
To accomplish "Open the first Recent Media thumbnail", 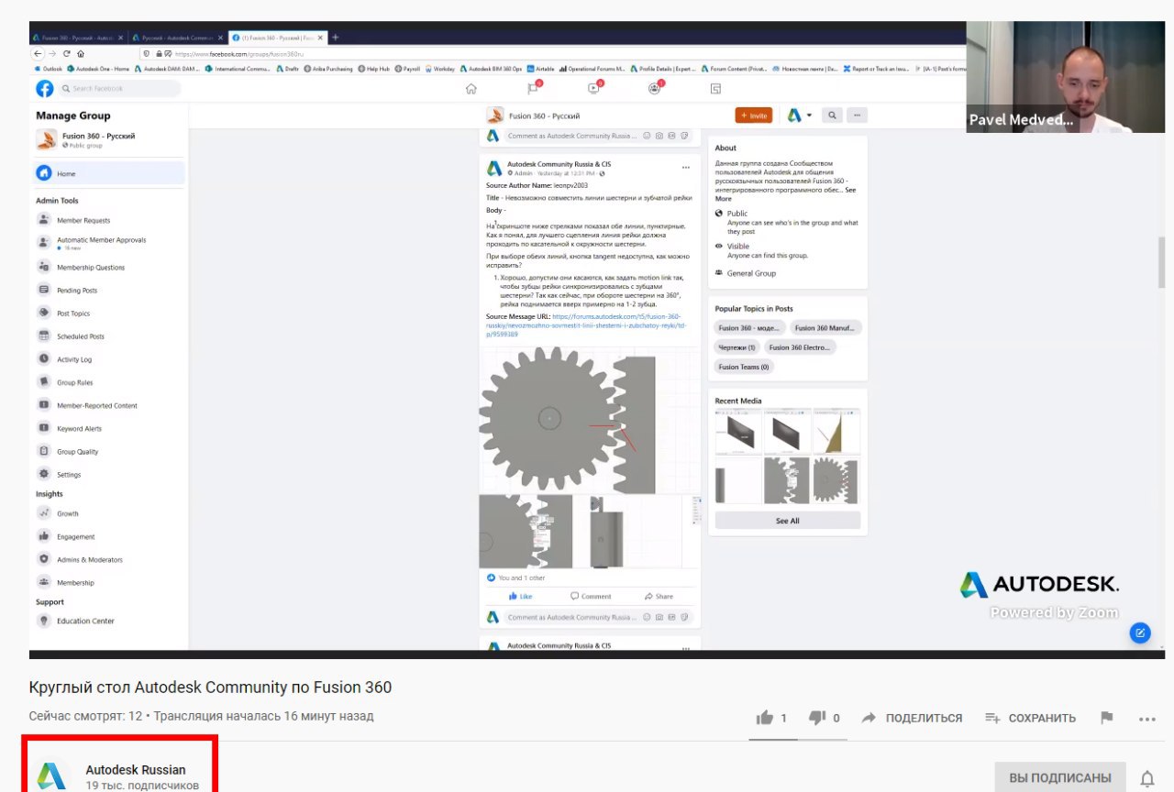I will [738, 432].
